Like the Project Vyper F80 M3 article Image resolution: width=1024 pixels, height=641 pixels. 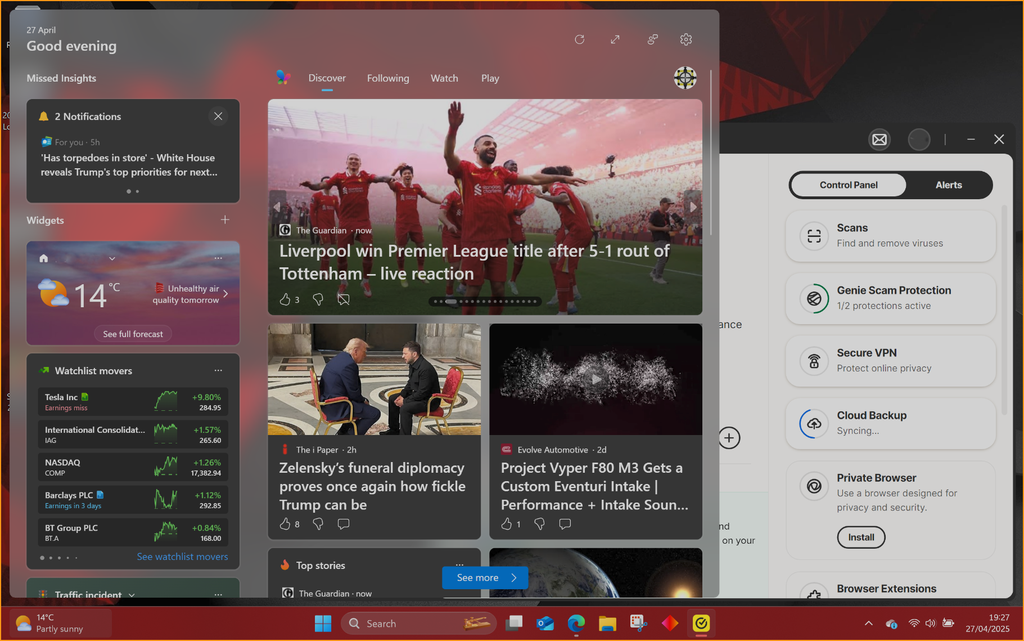[507, 524]
